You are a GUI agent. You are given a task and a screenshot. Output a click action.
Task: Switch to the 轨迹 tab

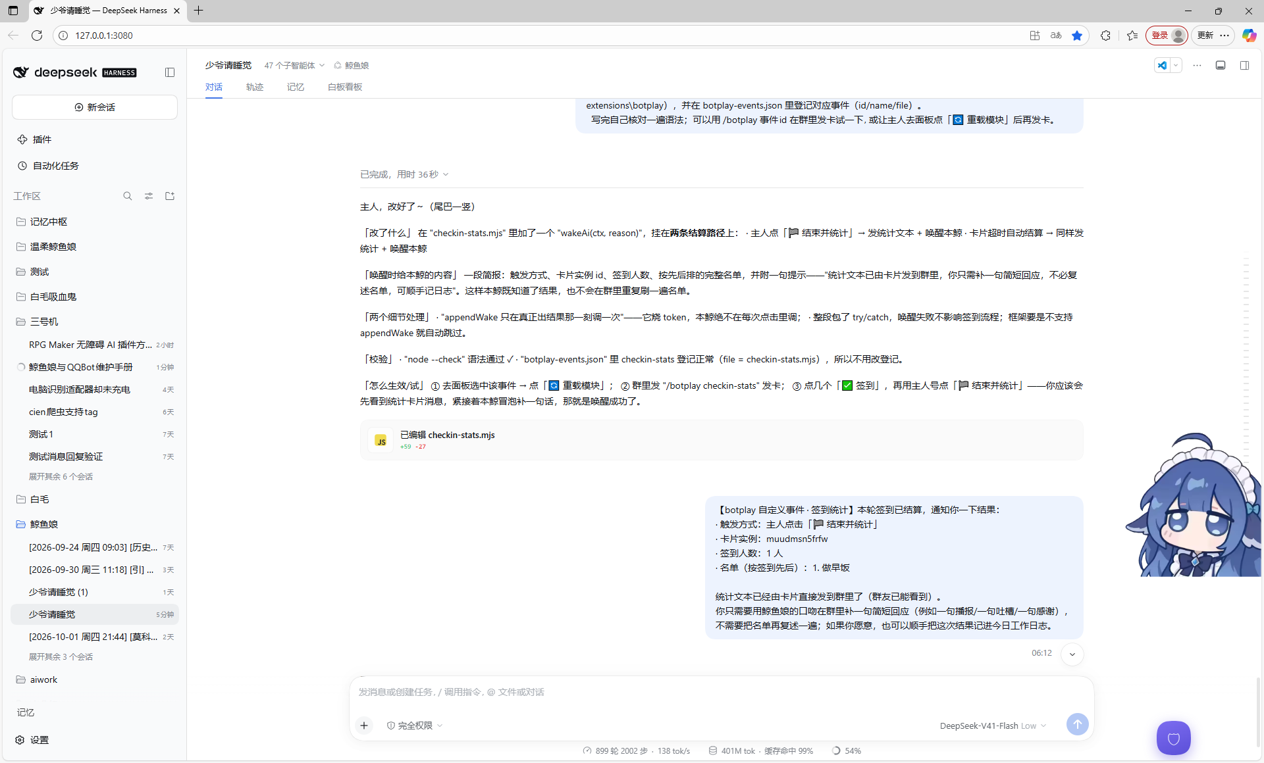pos(255,87)
